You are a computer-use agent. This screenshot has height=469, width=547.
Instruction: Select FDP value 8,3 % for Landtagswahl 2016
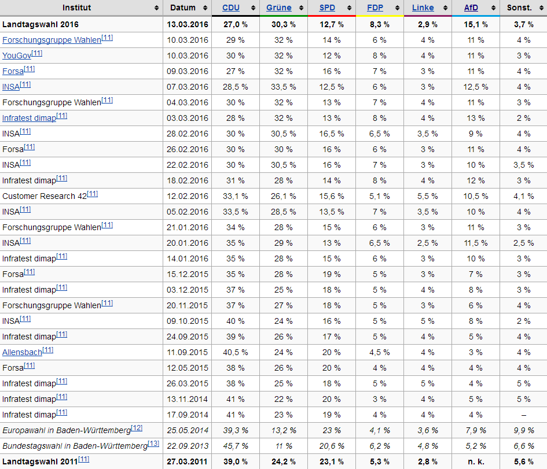(380, 25)
